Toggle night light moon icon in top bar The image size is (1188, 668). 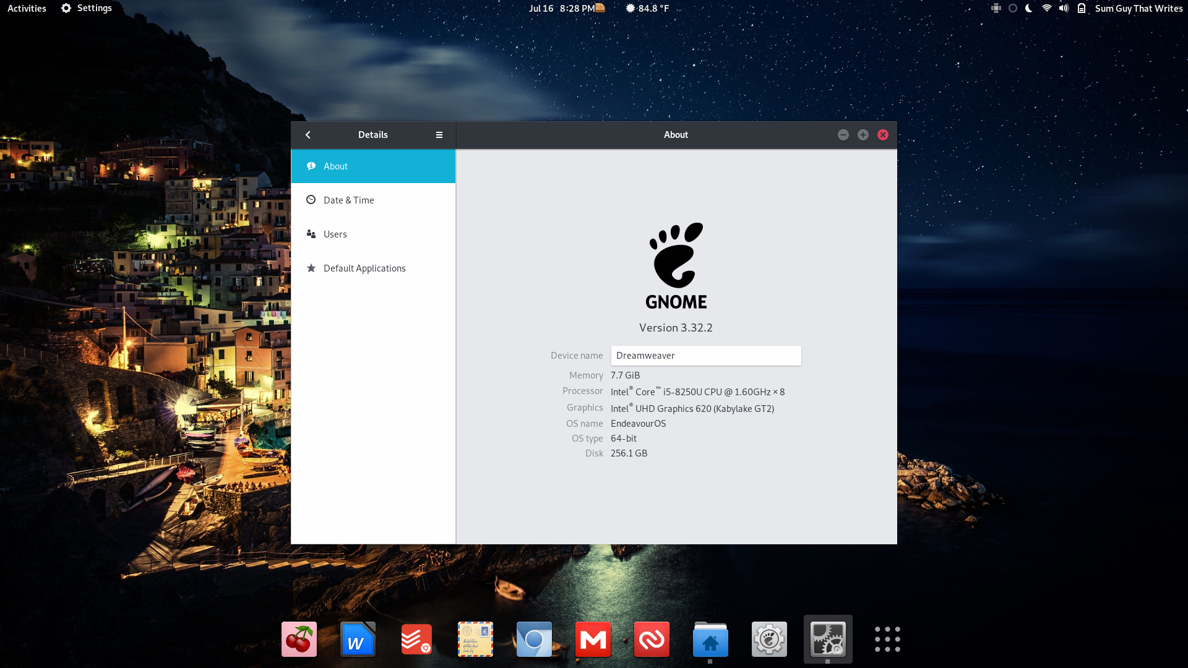click(x=1029, y=8)
